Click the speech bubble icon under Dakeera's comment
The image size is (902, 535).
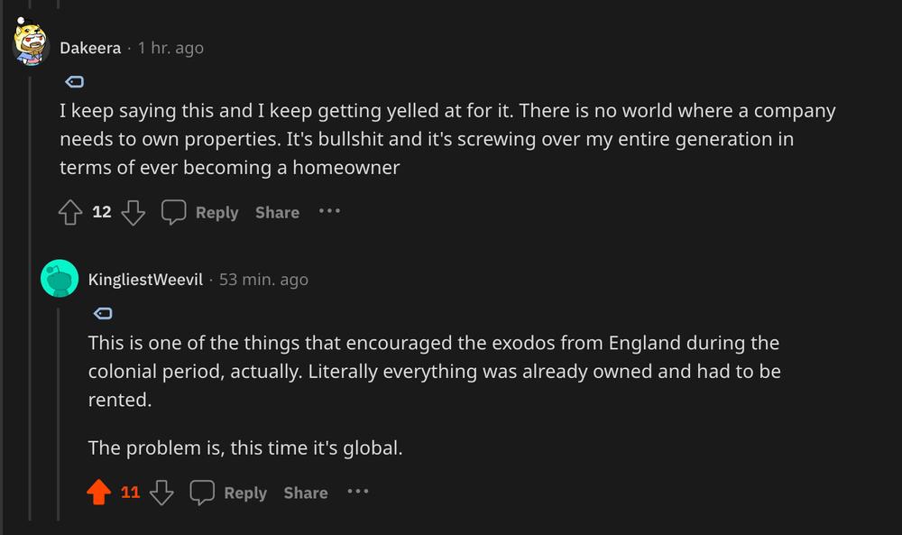click(x=173, y=212)
